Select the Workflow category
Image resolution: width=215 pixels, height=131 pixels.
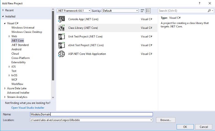(17, 84)
